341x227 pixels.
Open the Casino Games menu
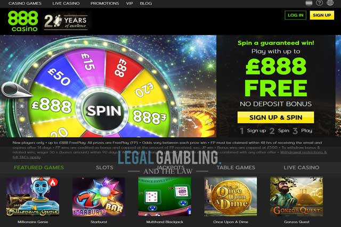[x=25, y=4]
